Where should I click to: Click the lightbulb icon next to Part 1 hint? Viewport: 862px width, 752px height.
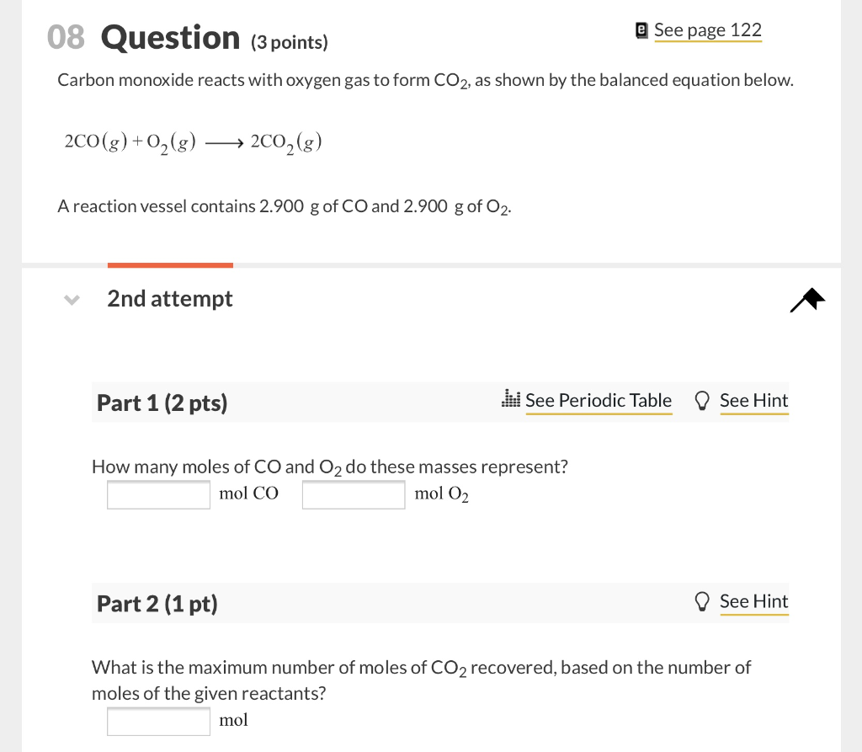[702, 400]
